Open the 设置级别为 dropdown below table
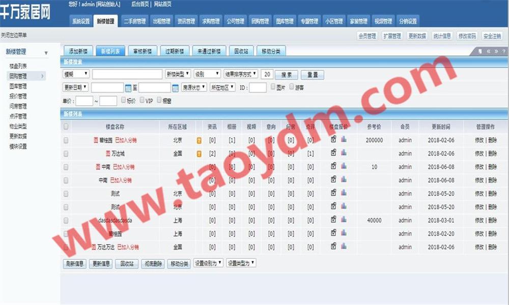Image resolution: width=509 pixels, height=305 pixels. [208, 263]
